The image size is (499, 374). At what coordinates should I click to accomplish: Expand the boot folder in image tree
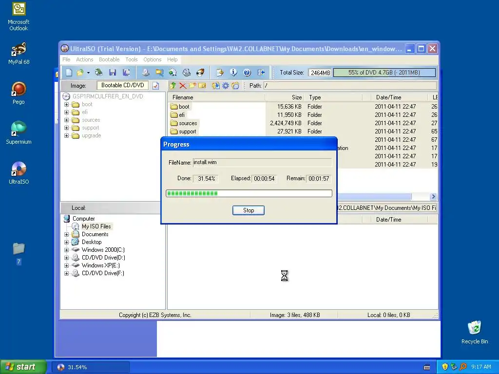click(66, 104)
